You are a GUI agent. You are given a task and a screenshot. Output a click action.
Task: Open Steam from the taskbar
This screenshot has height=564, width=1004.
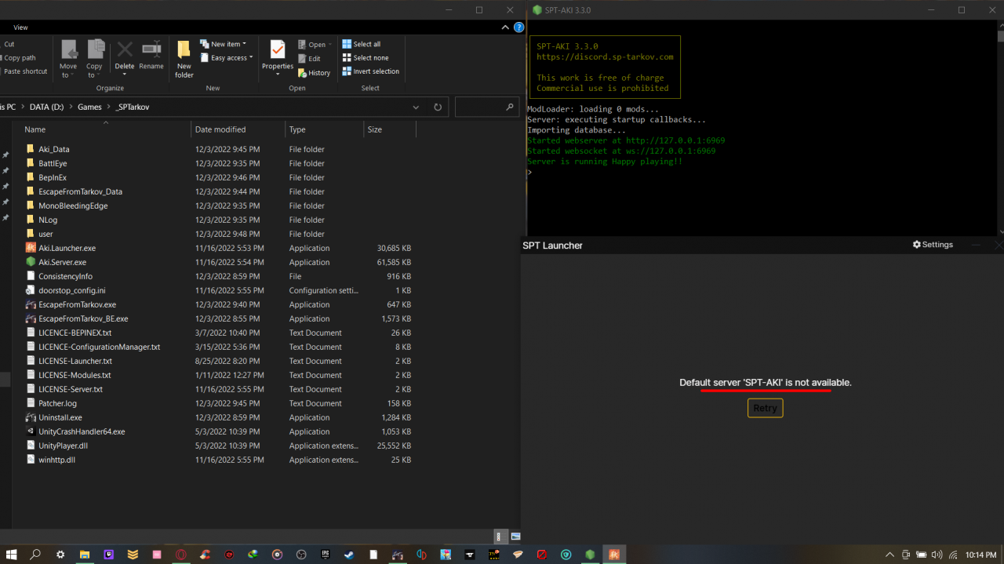tap(349, 555)
